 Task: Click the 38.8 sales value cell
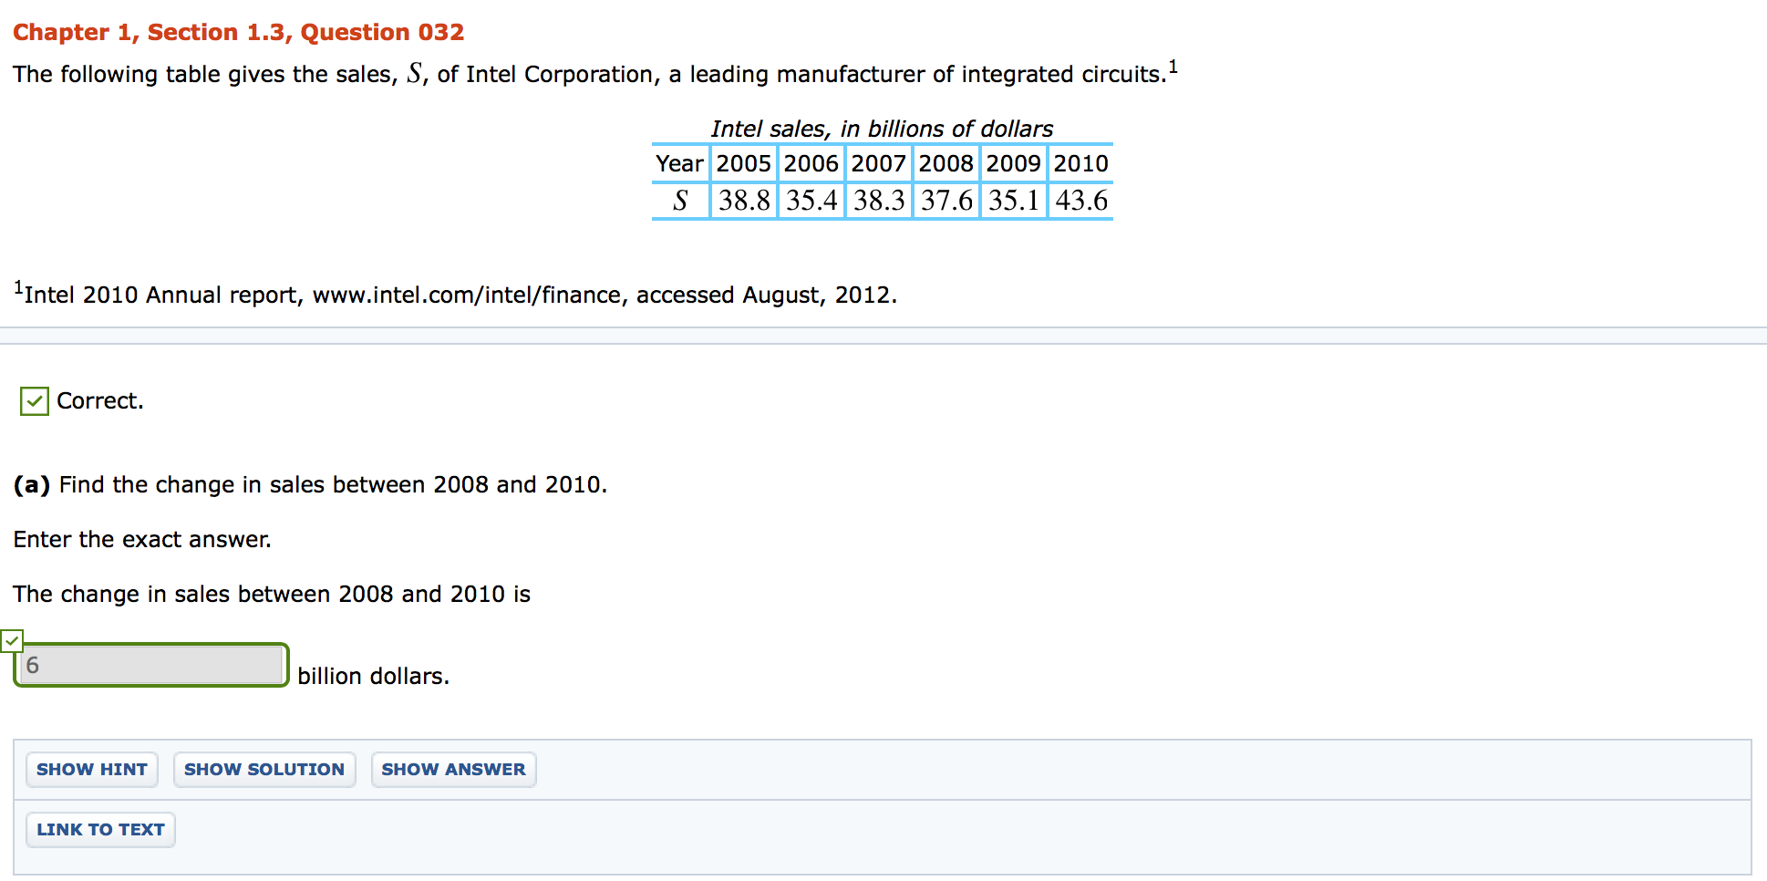pos(744,201)
